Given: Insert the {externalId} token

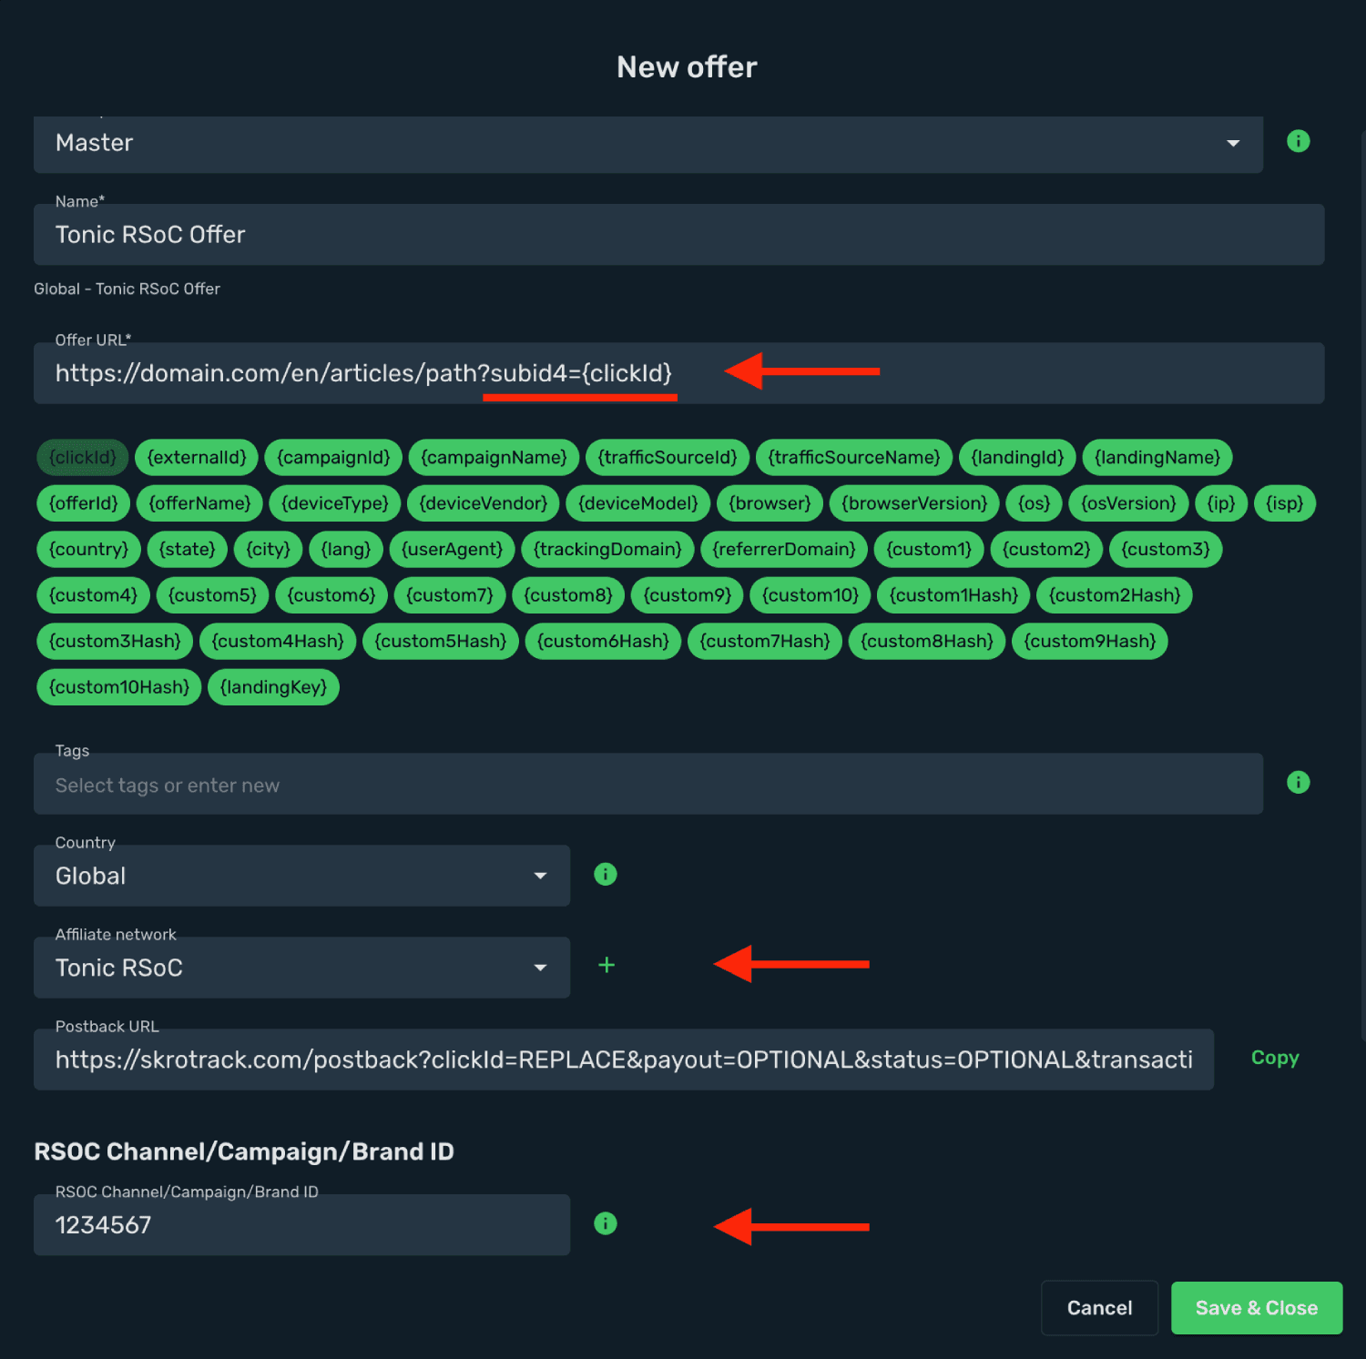Looking at the screenshot, I should tap(197, 457).
